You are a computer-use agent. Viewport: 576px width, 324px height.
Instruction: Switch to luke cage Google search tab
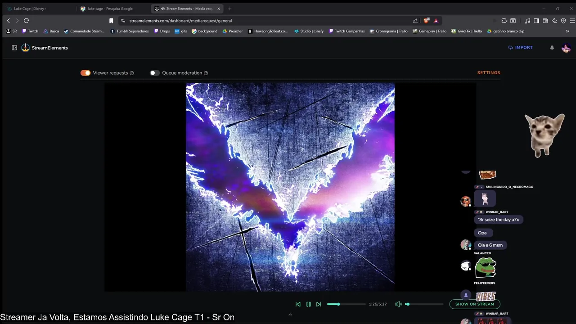point(112,9)
